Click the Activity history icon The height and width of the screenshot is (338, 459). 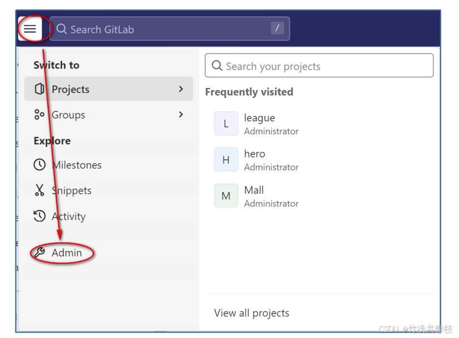pyautogui.click(x=39, y=216)
